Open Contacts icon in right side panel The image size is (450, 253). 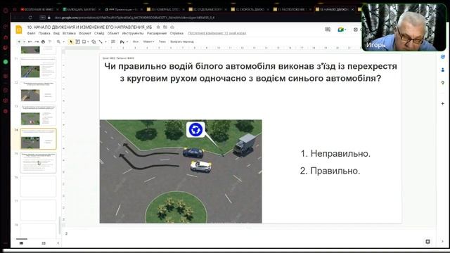(x=442, y=70)
